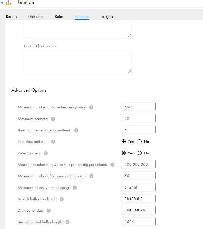Open help icon beside Maximum patterns
203x229 pixels.
point(53,119)
